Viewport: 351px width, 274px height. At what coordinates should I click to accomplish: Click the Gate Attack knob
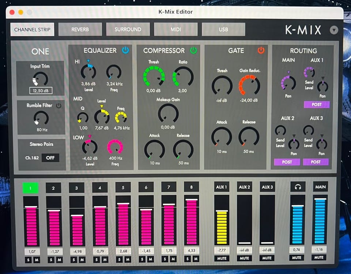[x=222, y=137]
